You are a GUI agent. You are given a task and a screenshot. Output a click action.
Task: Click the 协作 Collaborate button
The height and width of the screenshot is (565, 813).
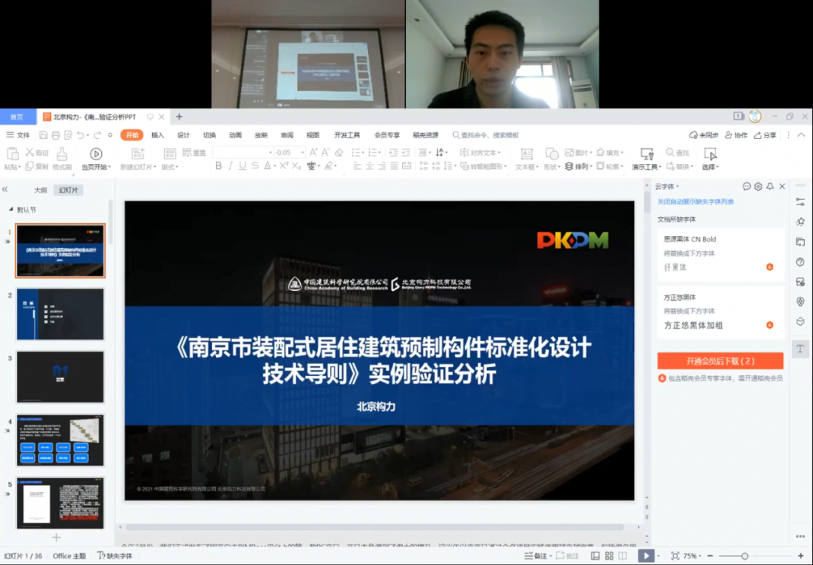click(x=736, y=135)
